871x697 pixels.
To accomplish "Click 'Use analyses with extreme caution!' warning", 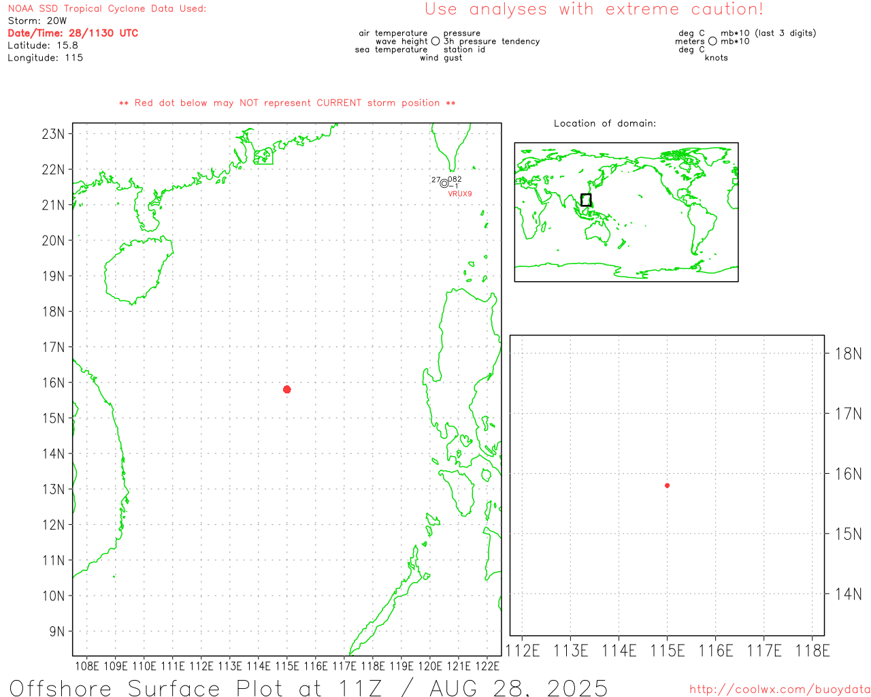I will point(594,10).
